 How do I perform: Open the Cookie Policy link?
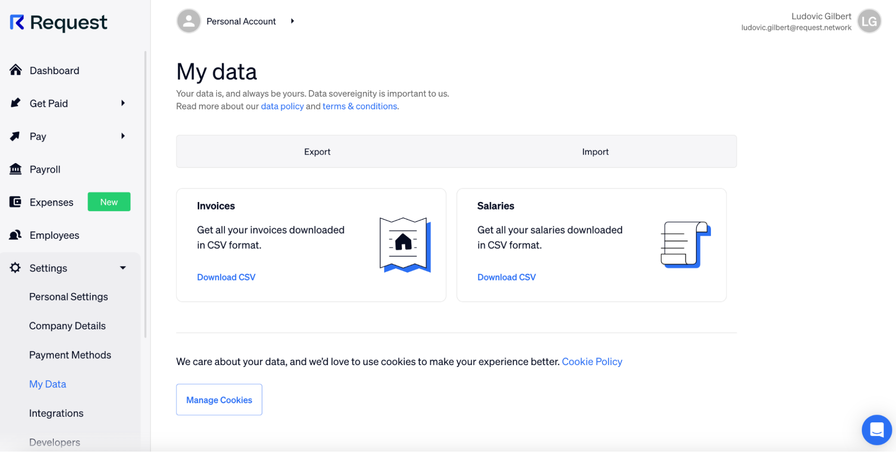pos(592,362)
